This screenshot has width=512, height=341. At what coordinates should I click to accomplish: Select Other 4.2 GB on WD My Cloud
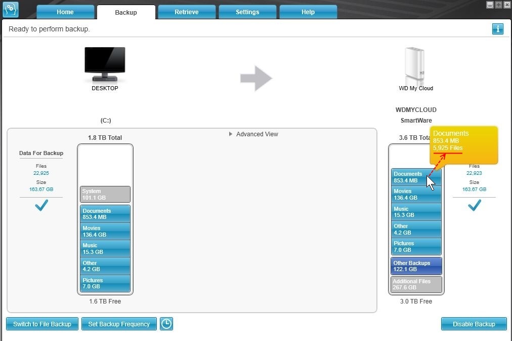tap(416, 229)
